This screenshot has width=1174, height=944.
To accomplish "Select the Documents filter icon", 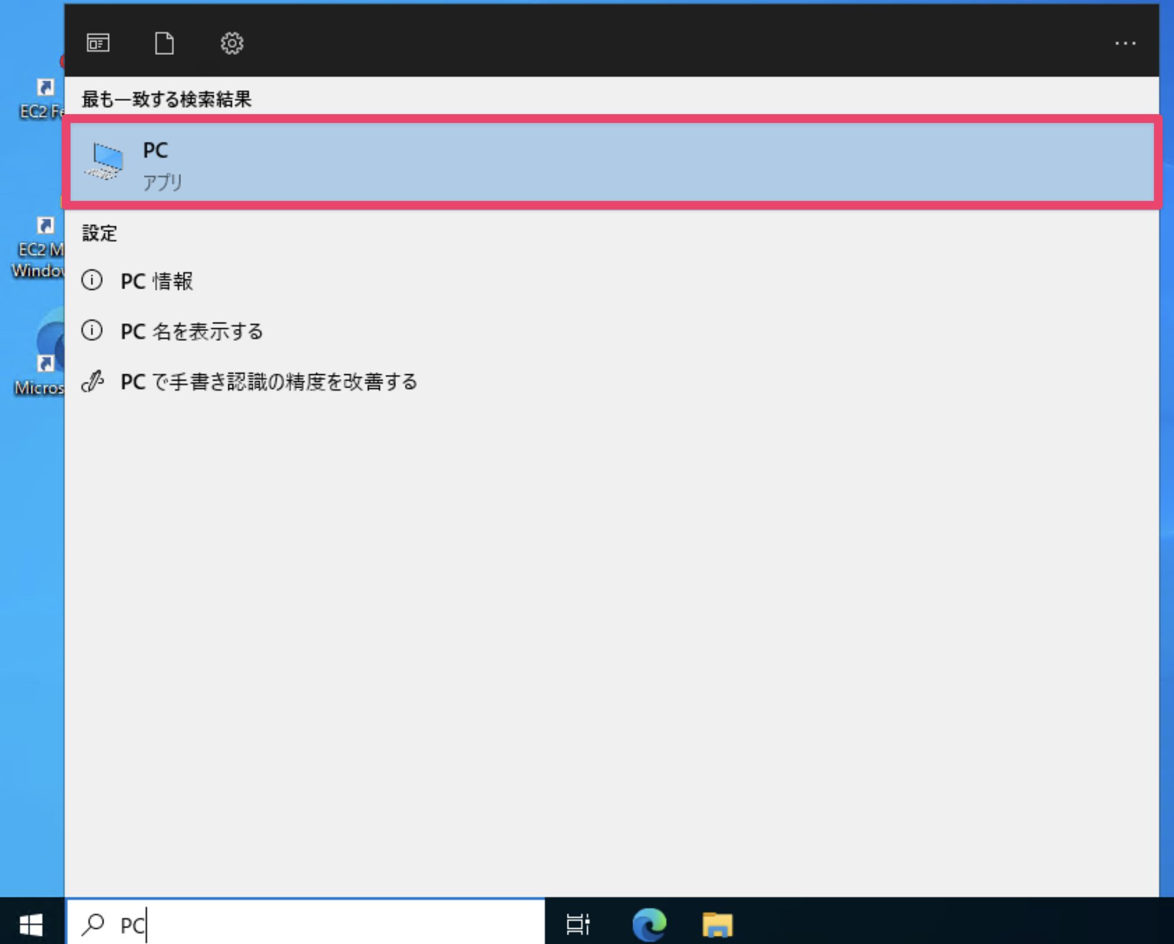I will (165, 43).
